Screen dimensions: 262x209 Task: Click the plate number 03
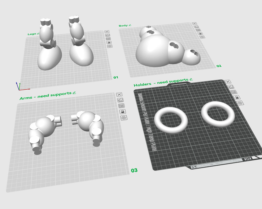134,170
